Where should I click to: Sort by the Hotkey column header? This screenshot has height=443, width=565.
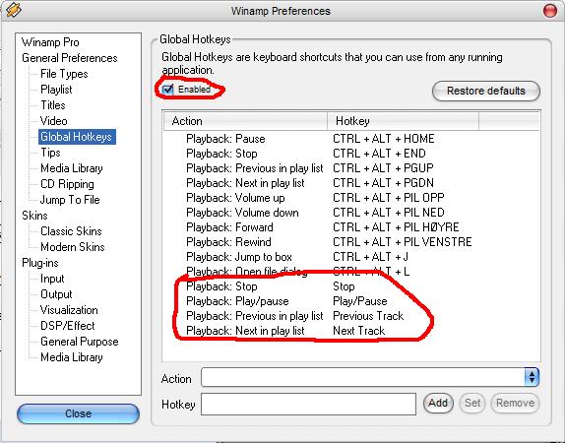404,121
